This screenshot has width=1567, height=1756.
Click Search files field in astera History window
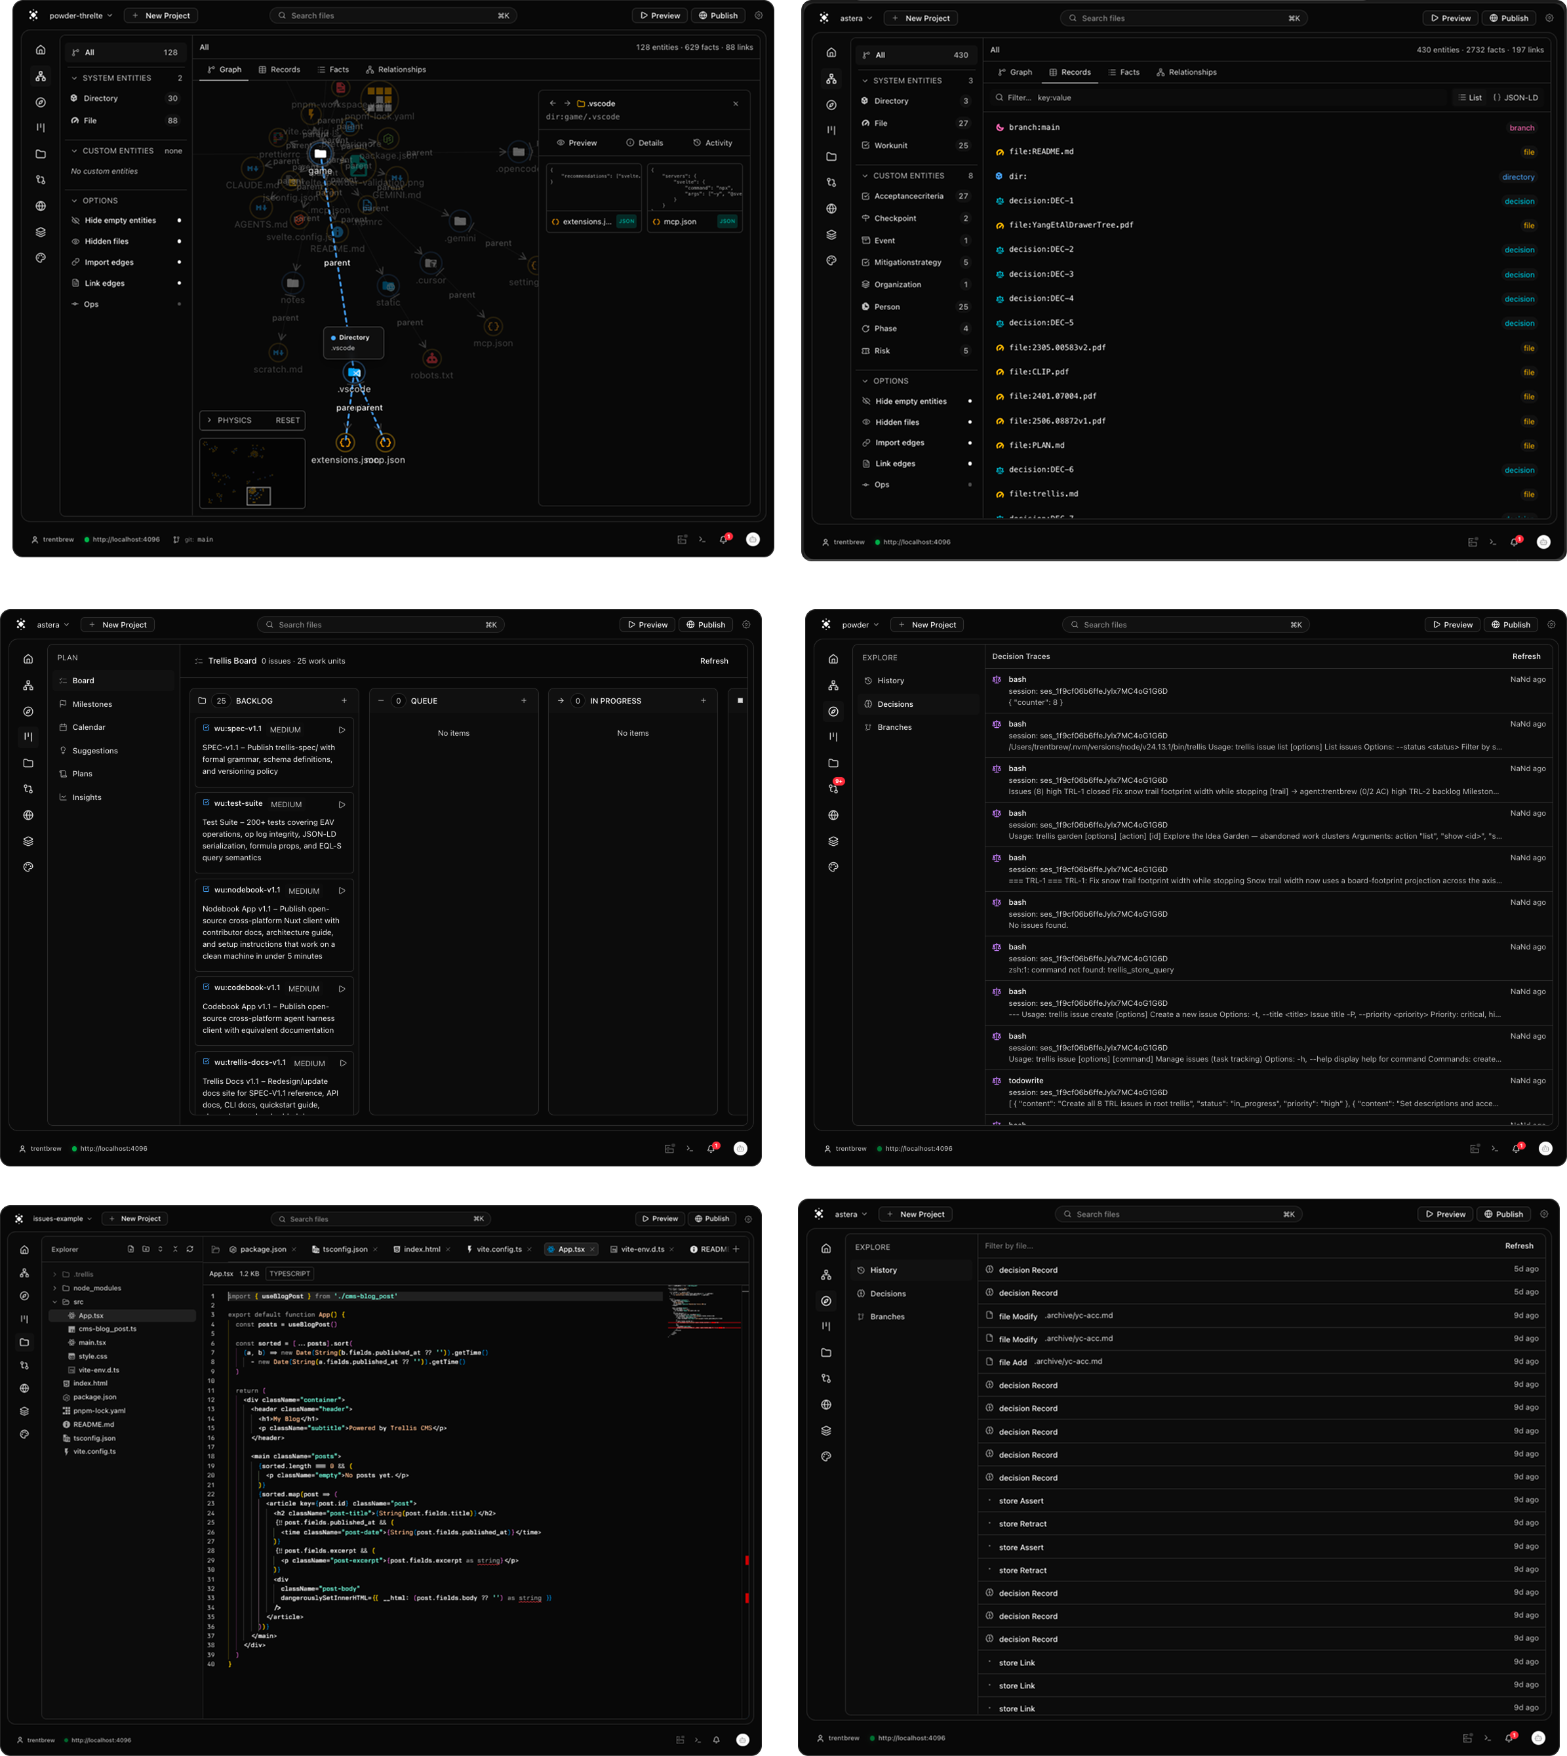pyautogui.click(x=1179, y=1214)
